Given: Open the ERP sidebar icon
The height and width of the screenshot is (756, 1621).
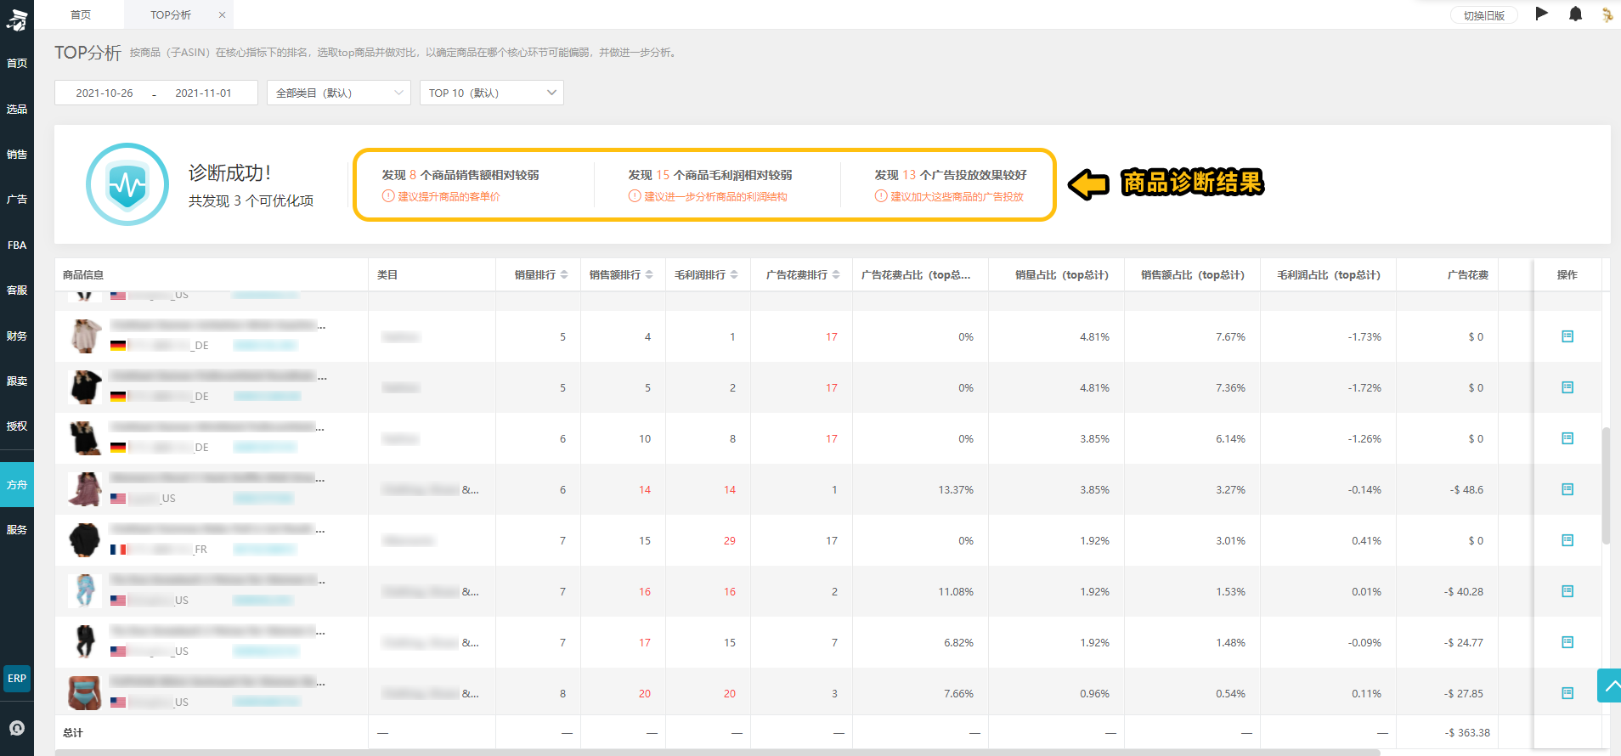Looking at the screenshot, I should (x=17, y=679).
